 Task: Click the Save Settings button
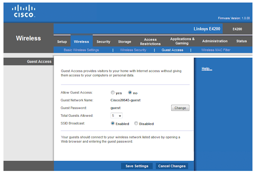click(x=137, y=166)
